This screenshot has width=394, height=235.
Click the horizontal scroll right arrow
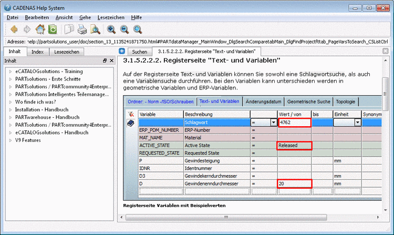click(378, 217)
